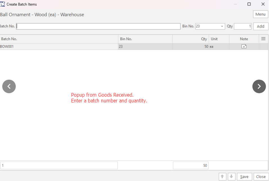Focus the Qty input field
The width and height of the screenshot is (269, 181).
(243, 26)
